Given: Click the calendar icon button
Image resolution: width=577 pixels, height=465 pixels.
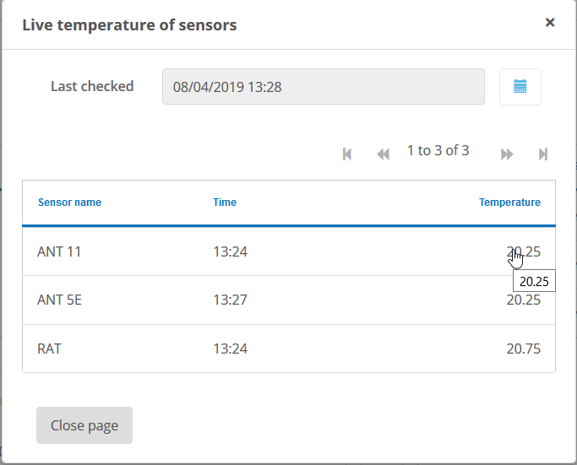Looking at the screenshot, I should (x=520, y=86).
